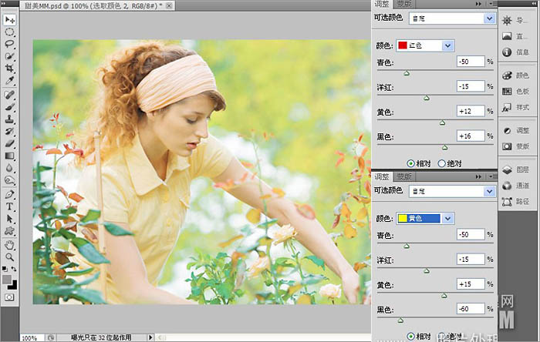Viewport: 540px width, 342px height.
Task: Reset default foreground and background colors
Action: tap(5, 269)
